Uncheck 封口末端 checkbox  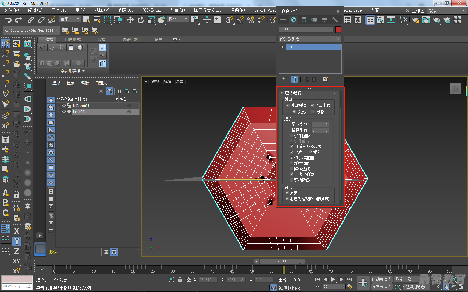pyautogui.click(x=312, y=105)
